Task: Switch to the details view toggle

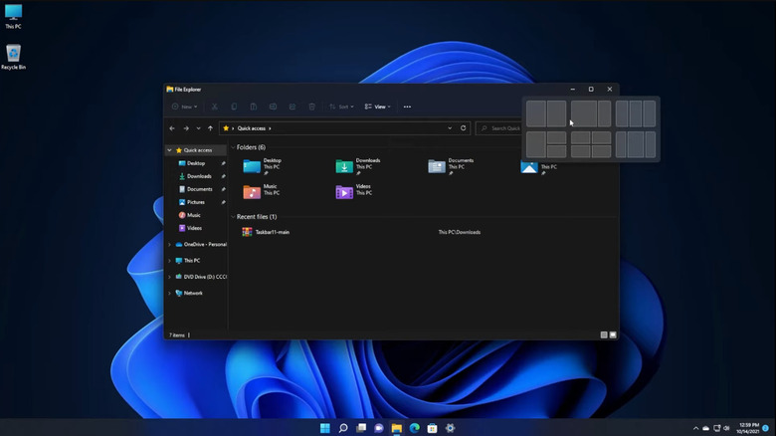Action: point(604,335)
